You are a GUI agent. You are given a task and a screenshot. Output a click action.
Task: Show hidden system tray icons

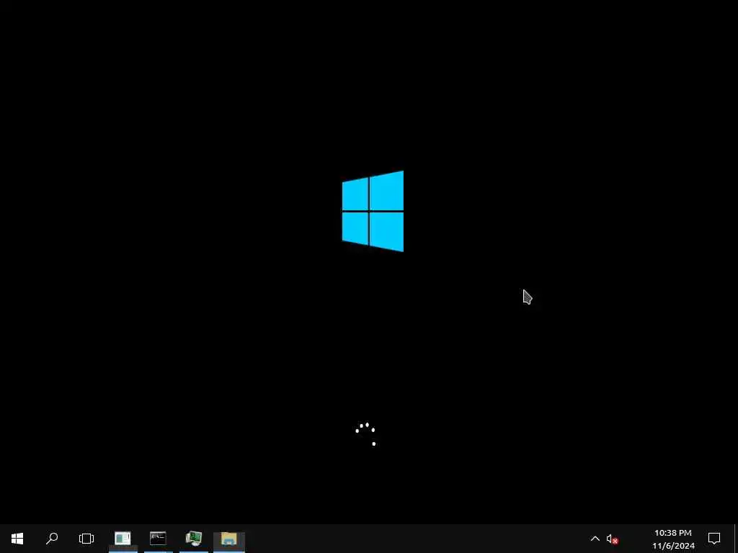pos(595,539)
